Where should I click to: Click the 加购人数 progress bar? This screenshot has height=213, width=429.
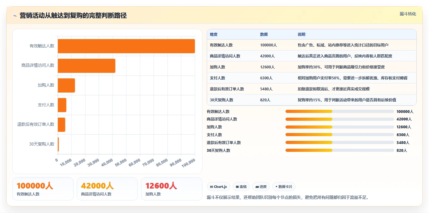[340, 127]
